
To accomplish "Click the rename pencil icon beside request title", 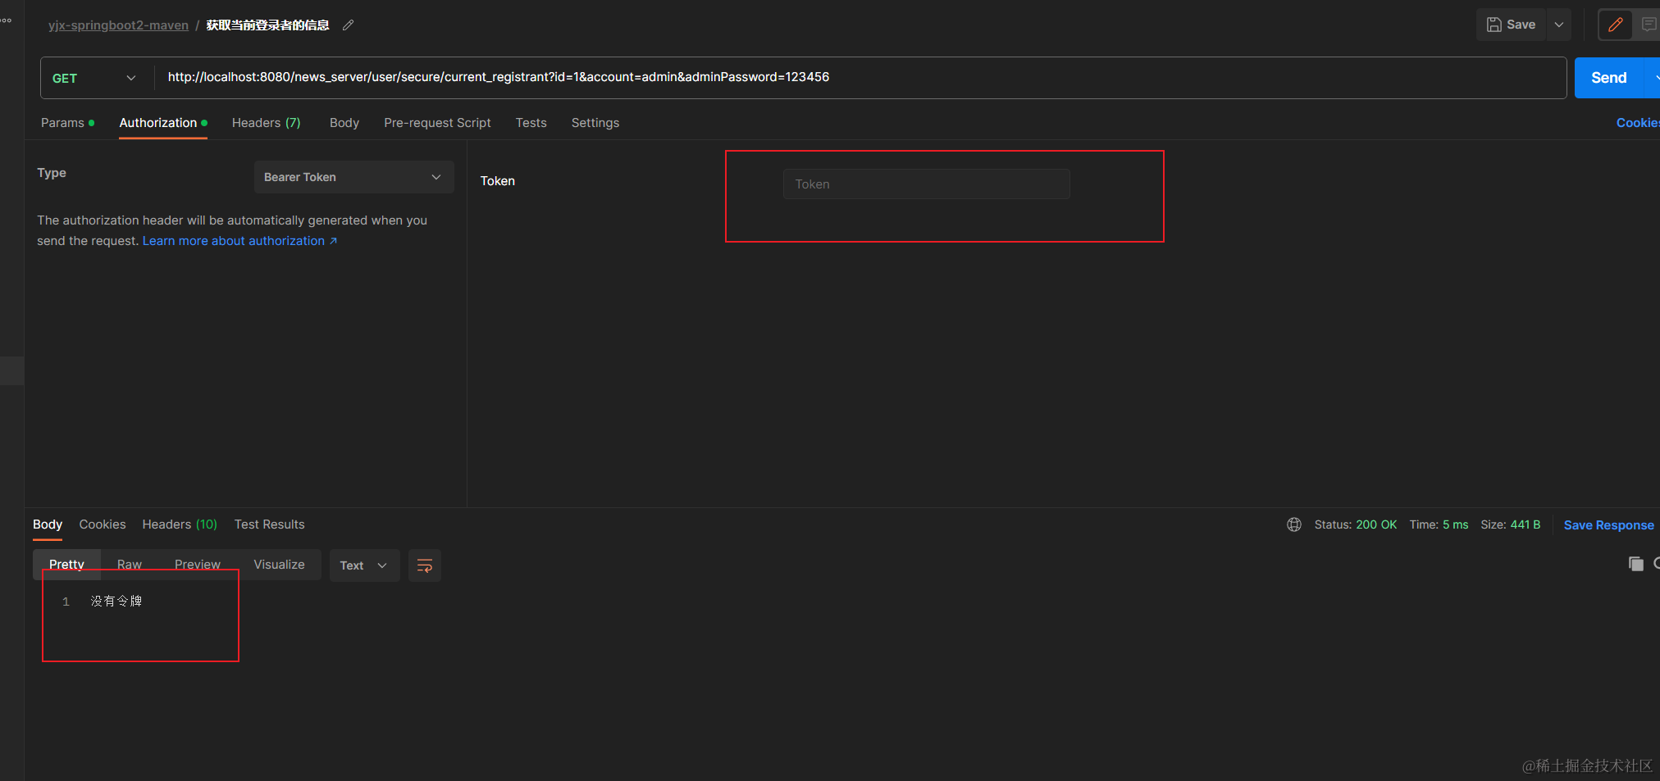I will [x=348, y=25].
